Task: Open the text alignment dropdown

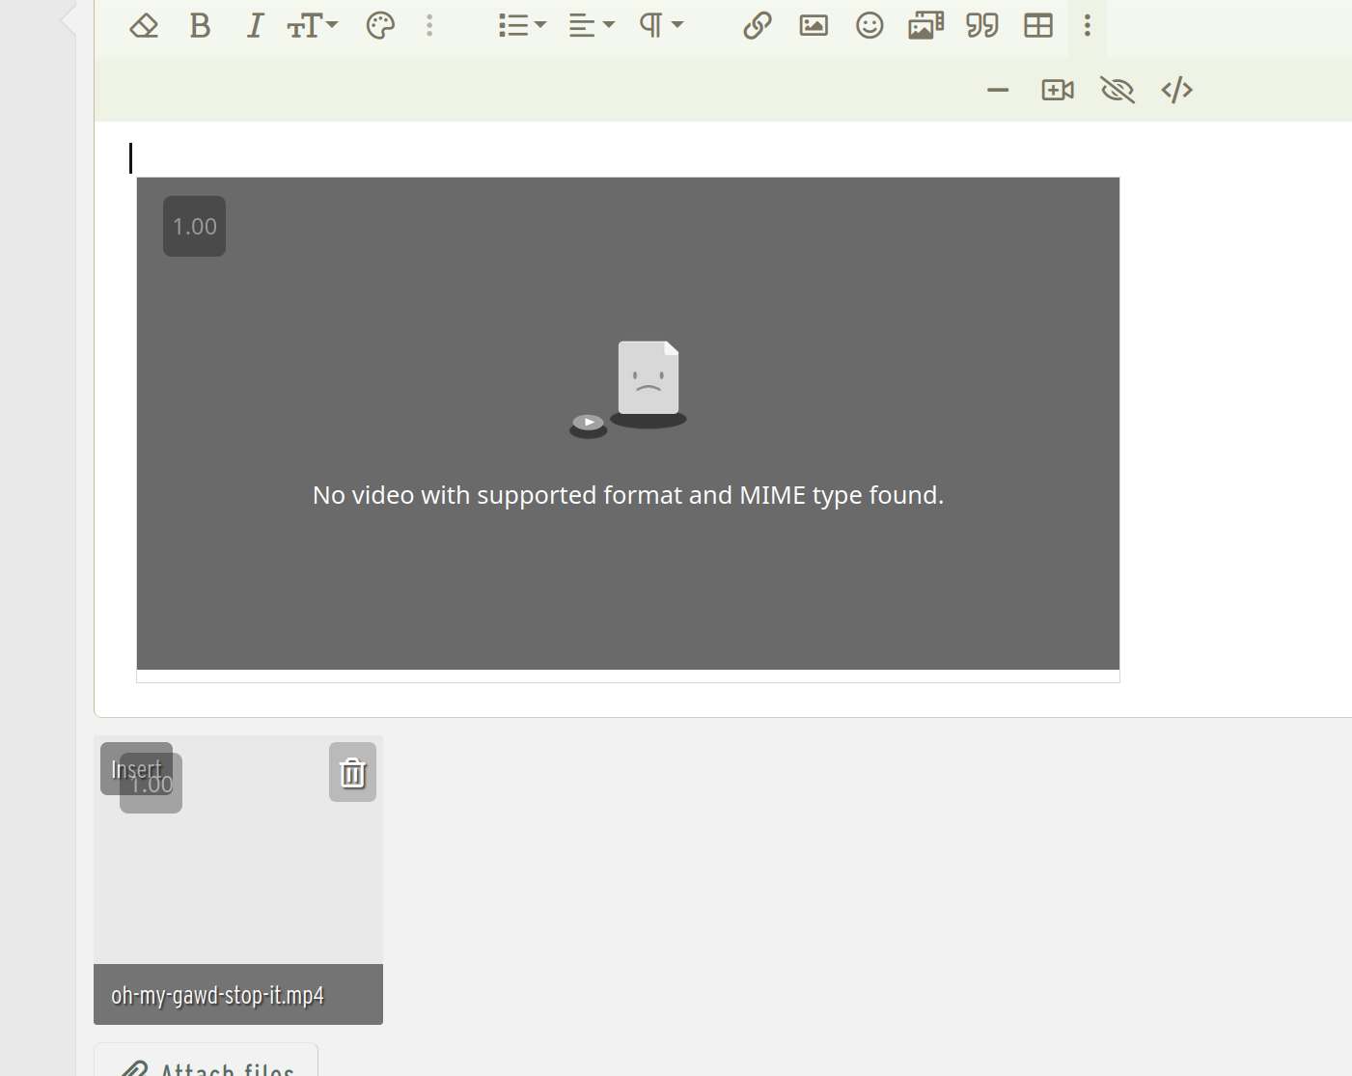Action: tap(591, 26)
